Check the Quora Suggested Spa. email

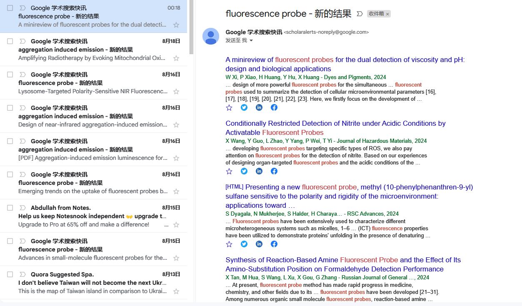pyautogui.click(x=10, y=274)
